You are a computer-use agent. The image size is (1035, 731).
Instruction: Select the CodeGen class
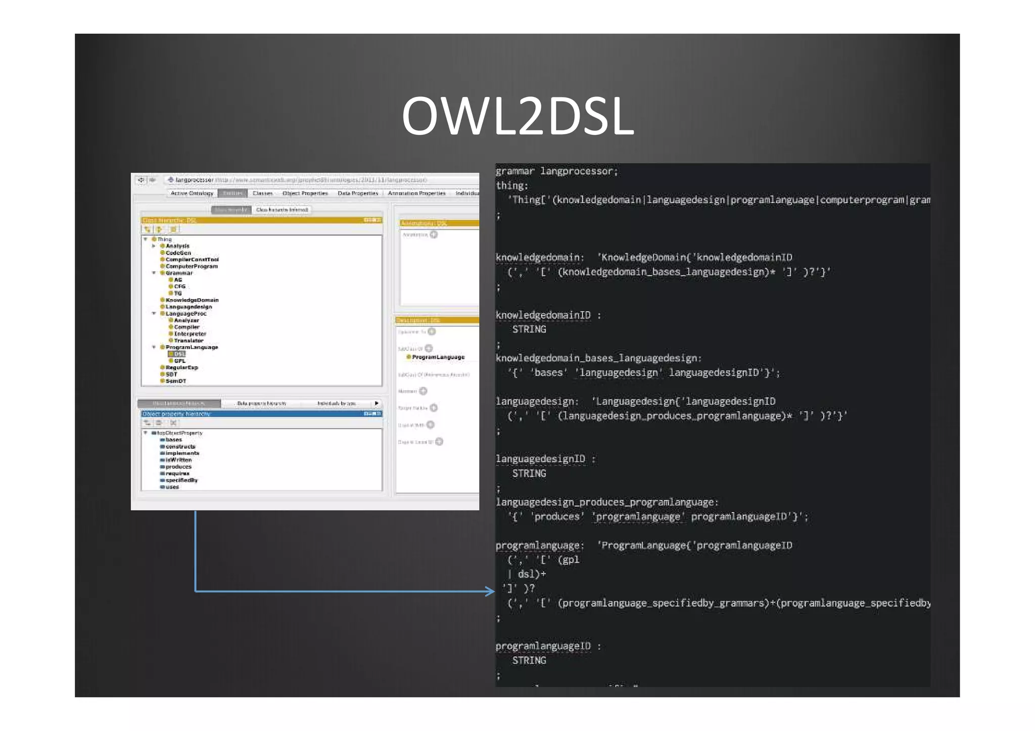(175, 253)
